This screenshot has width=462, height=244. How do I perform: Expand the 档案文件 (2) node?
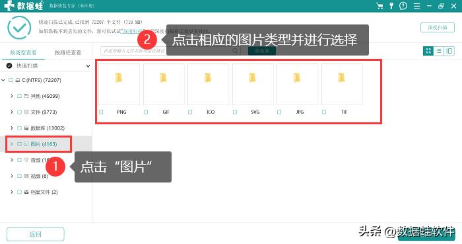point(12,192)
